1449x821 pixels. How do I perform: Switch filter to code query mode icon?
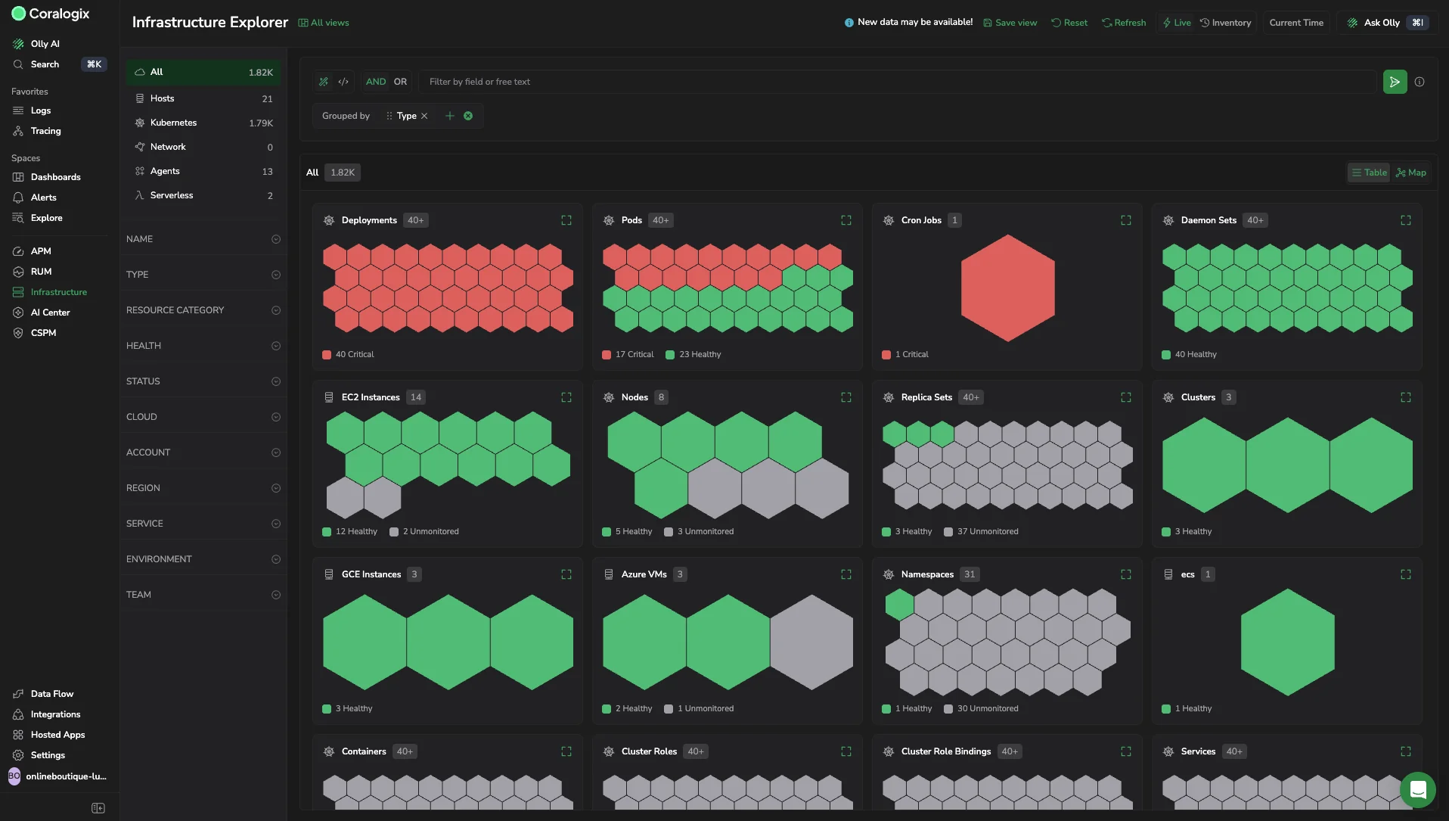point(343,82)
